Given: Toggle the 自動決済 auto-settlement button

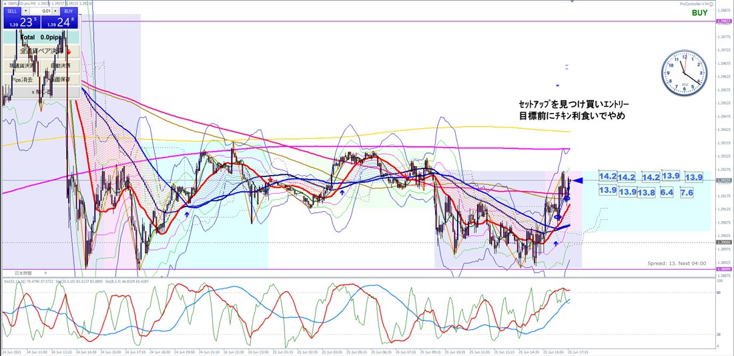Looking at the screenshot, I should [60, 65].
